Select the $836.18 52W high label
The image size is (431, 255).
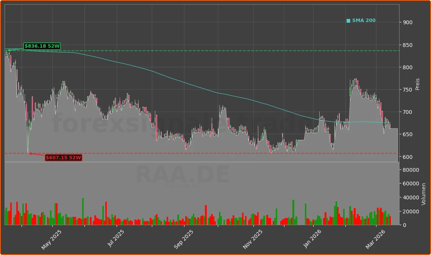42,46
